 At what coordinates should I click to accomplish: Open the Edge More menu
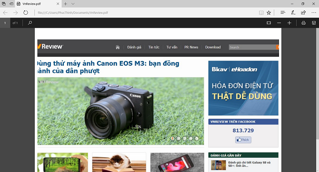pos(314,12)
